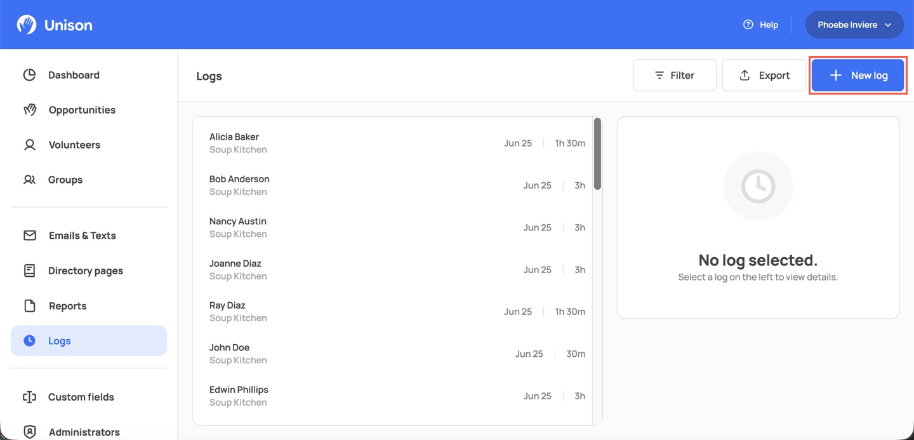Image resolution: width=914 pixels, height=440 pixels.
Task: Open John Doe's 30m log entry
Action: click(397, 354)
